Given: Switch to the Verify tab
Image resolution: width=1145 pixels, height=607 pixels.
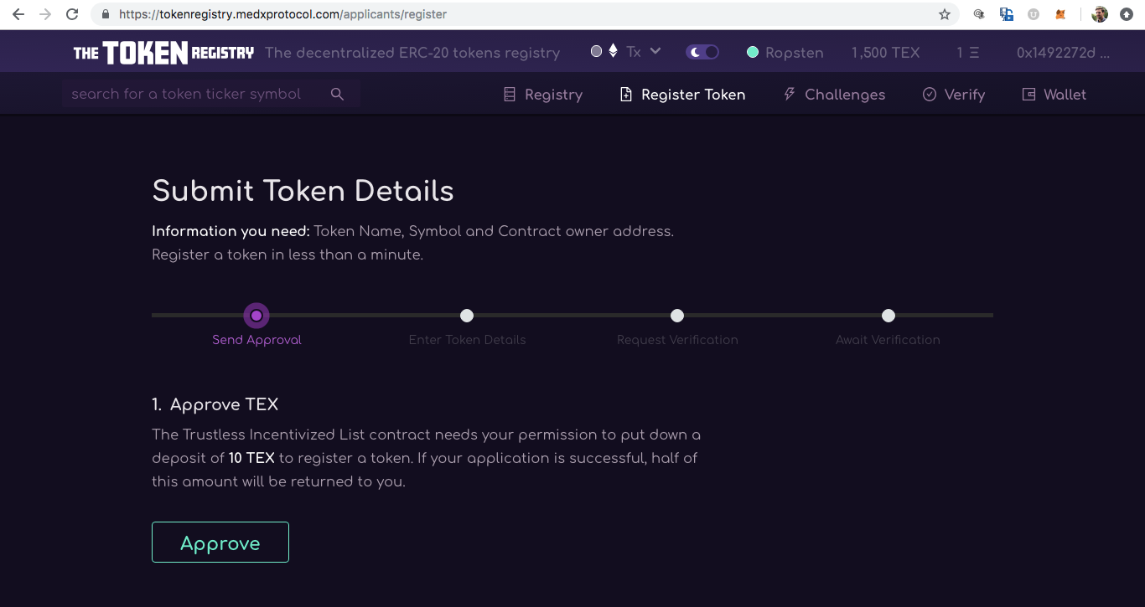Looking at the screenshot, I should click(x=954, y=95).
